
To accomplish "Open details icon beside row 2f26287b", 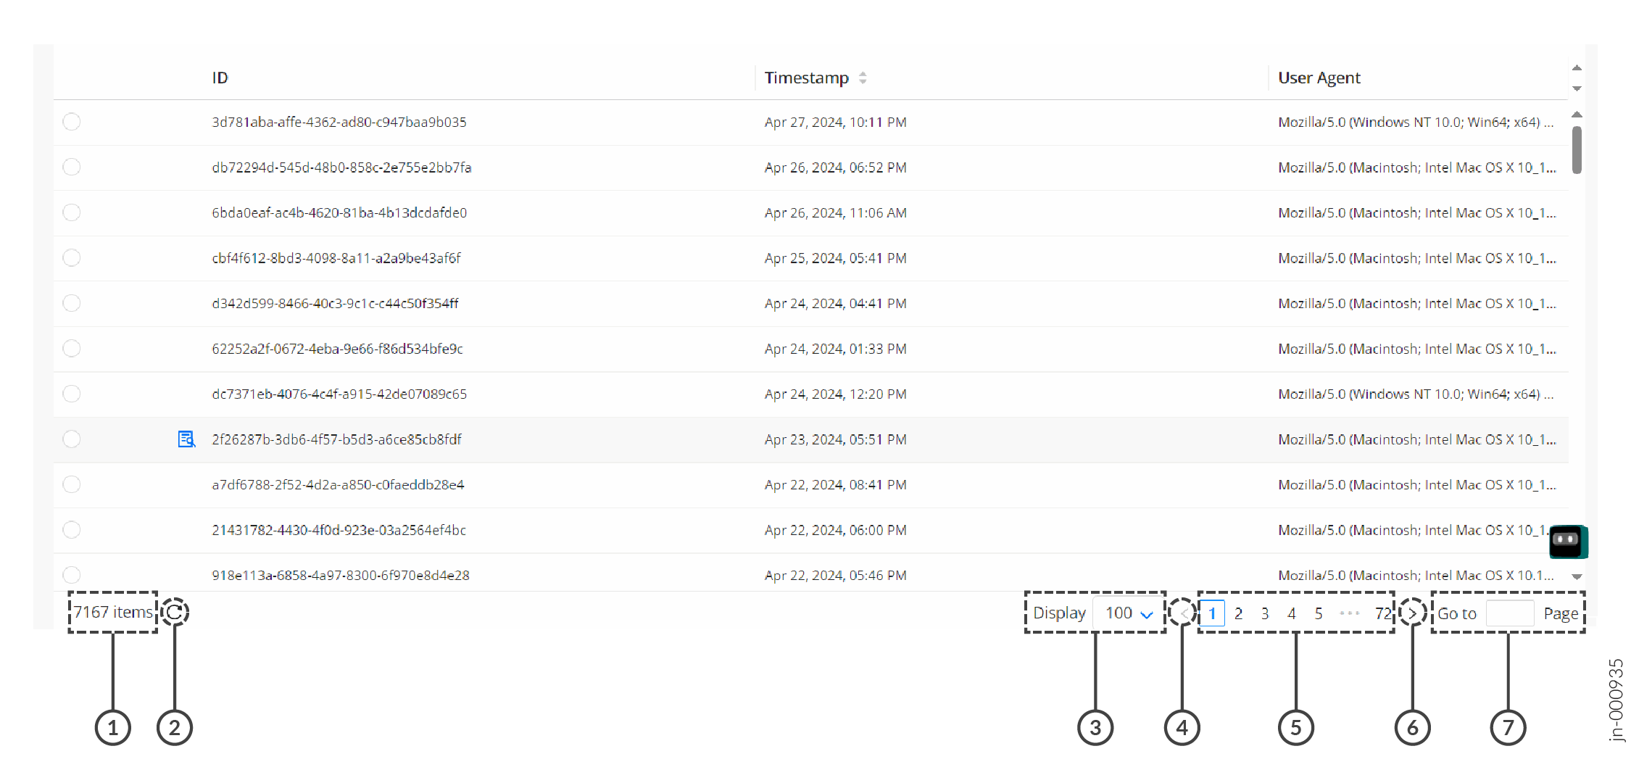I will click(x=186, y=439).
